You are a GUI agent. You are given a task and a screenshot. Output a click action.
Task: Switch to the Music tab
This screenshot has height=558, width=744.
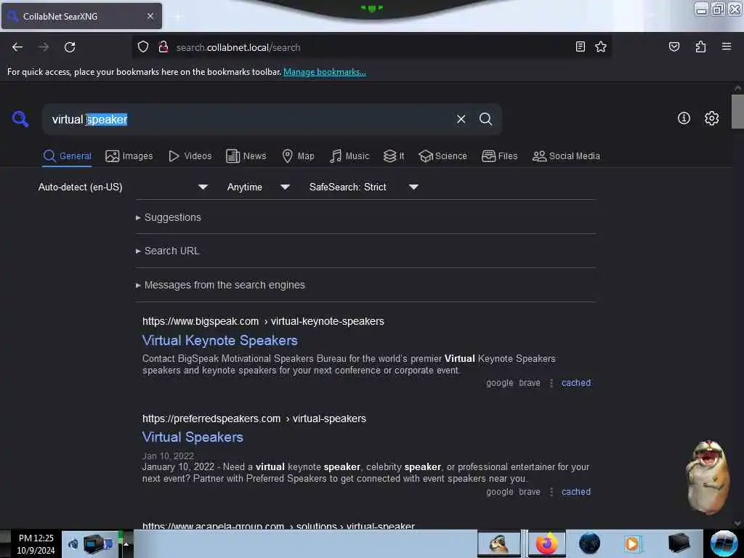(x=349, y=156)
